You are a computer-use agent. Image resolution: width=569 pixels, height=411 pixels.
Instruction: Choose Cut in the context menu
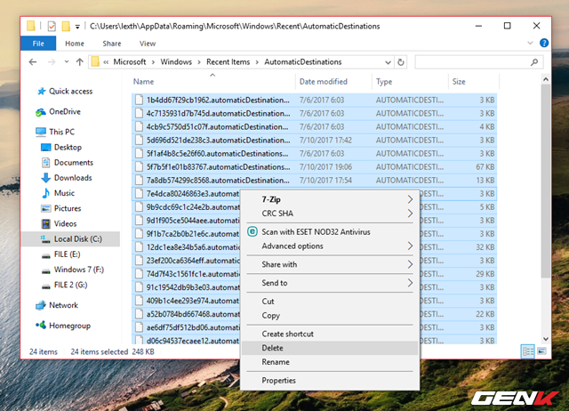pyautogui.click(x=328, y=302)
